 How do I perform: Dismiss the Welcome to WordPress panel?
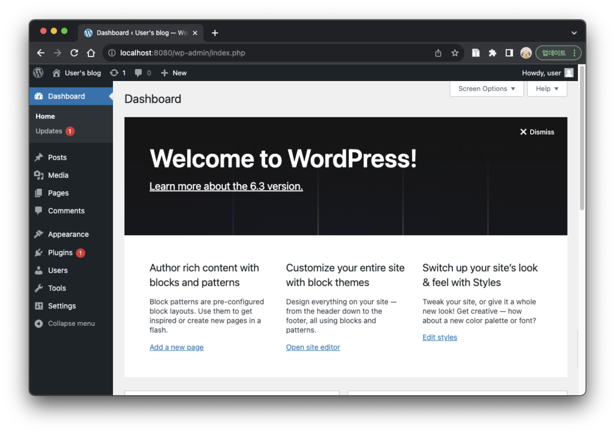[x=537, y=132]
